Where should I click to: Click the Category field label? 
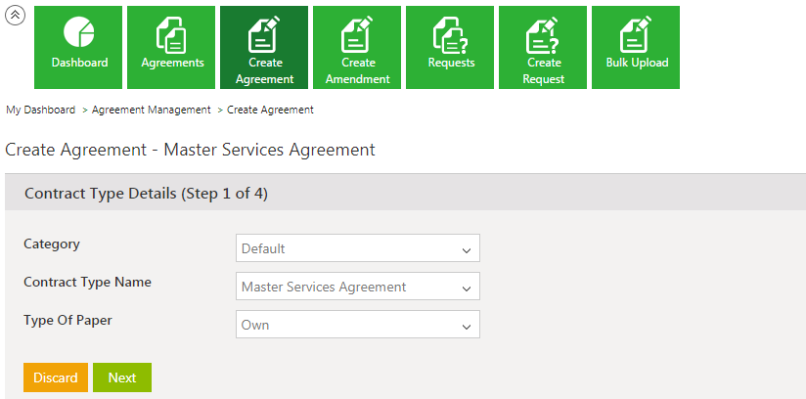point(52,244)
